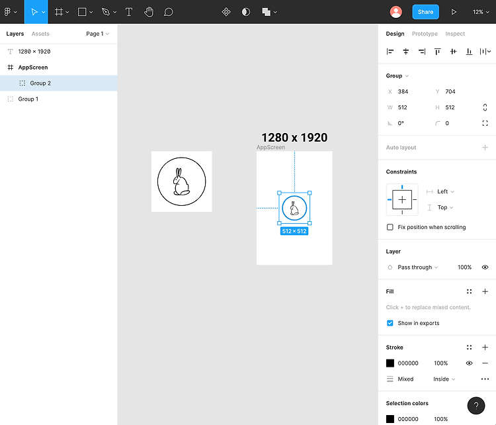Switch to the Inspect tab
Screen dimensions: 496x425
(455, 34)
